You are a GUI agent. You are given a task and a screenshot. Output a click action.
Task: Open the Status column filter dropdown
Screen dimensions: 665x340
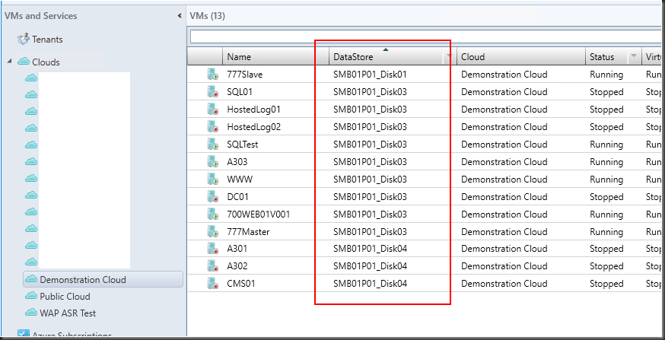633,57
